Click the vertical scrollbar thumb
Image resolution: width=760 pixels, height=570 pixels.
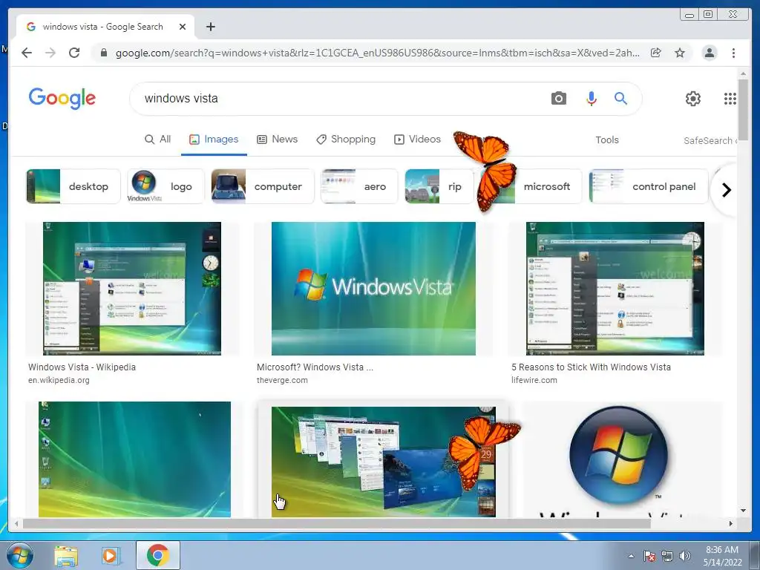[743, 110]
